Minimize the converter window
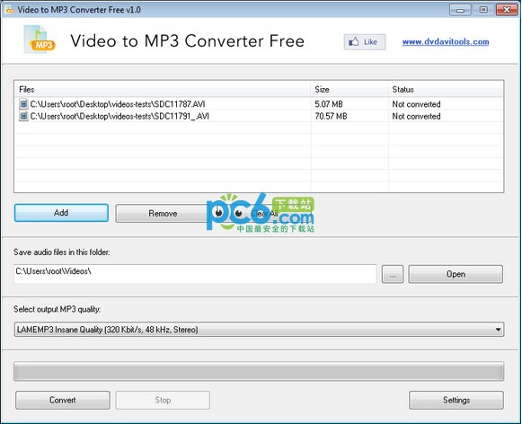The image size is (522, 424). point(460,10)
